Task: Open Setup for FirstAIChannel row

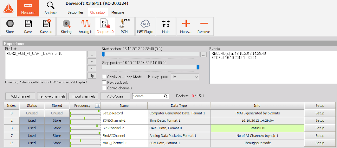Action: (x=320, y=136)
